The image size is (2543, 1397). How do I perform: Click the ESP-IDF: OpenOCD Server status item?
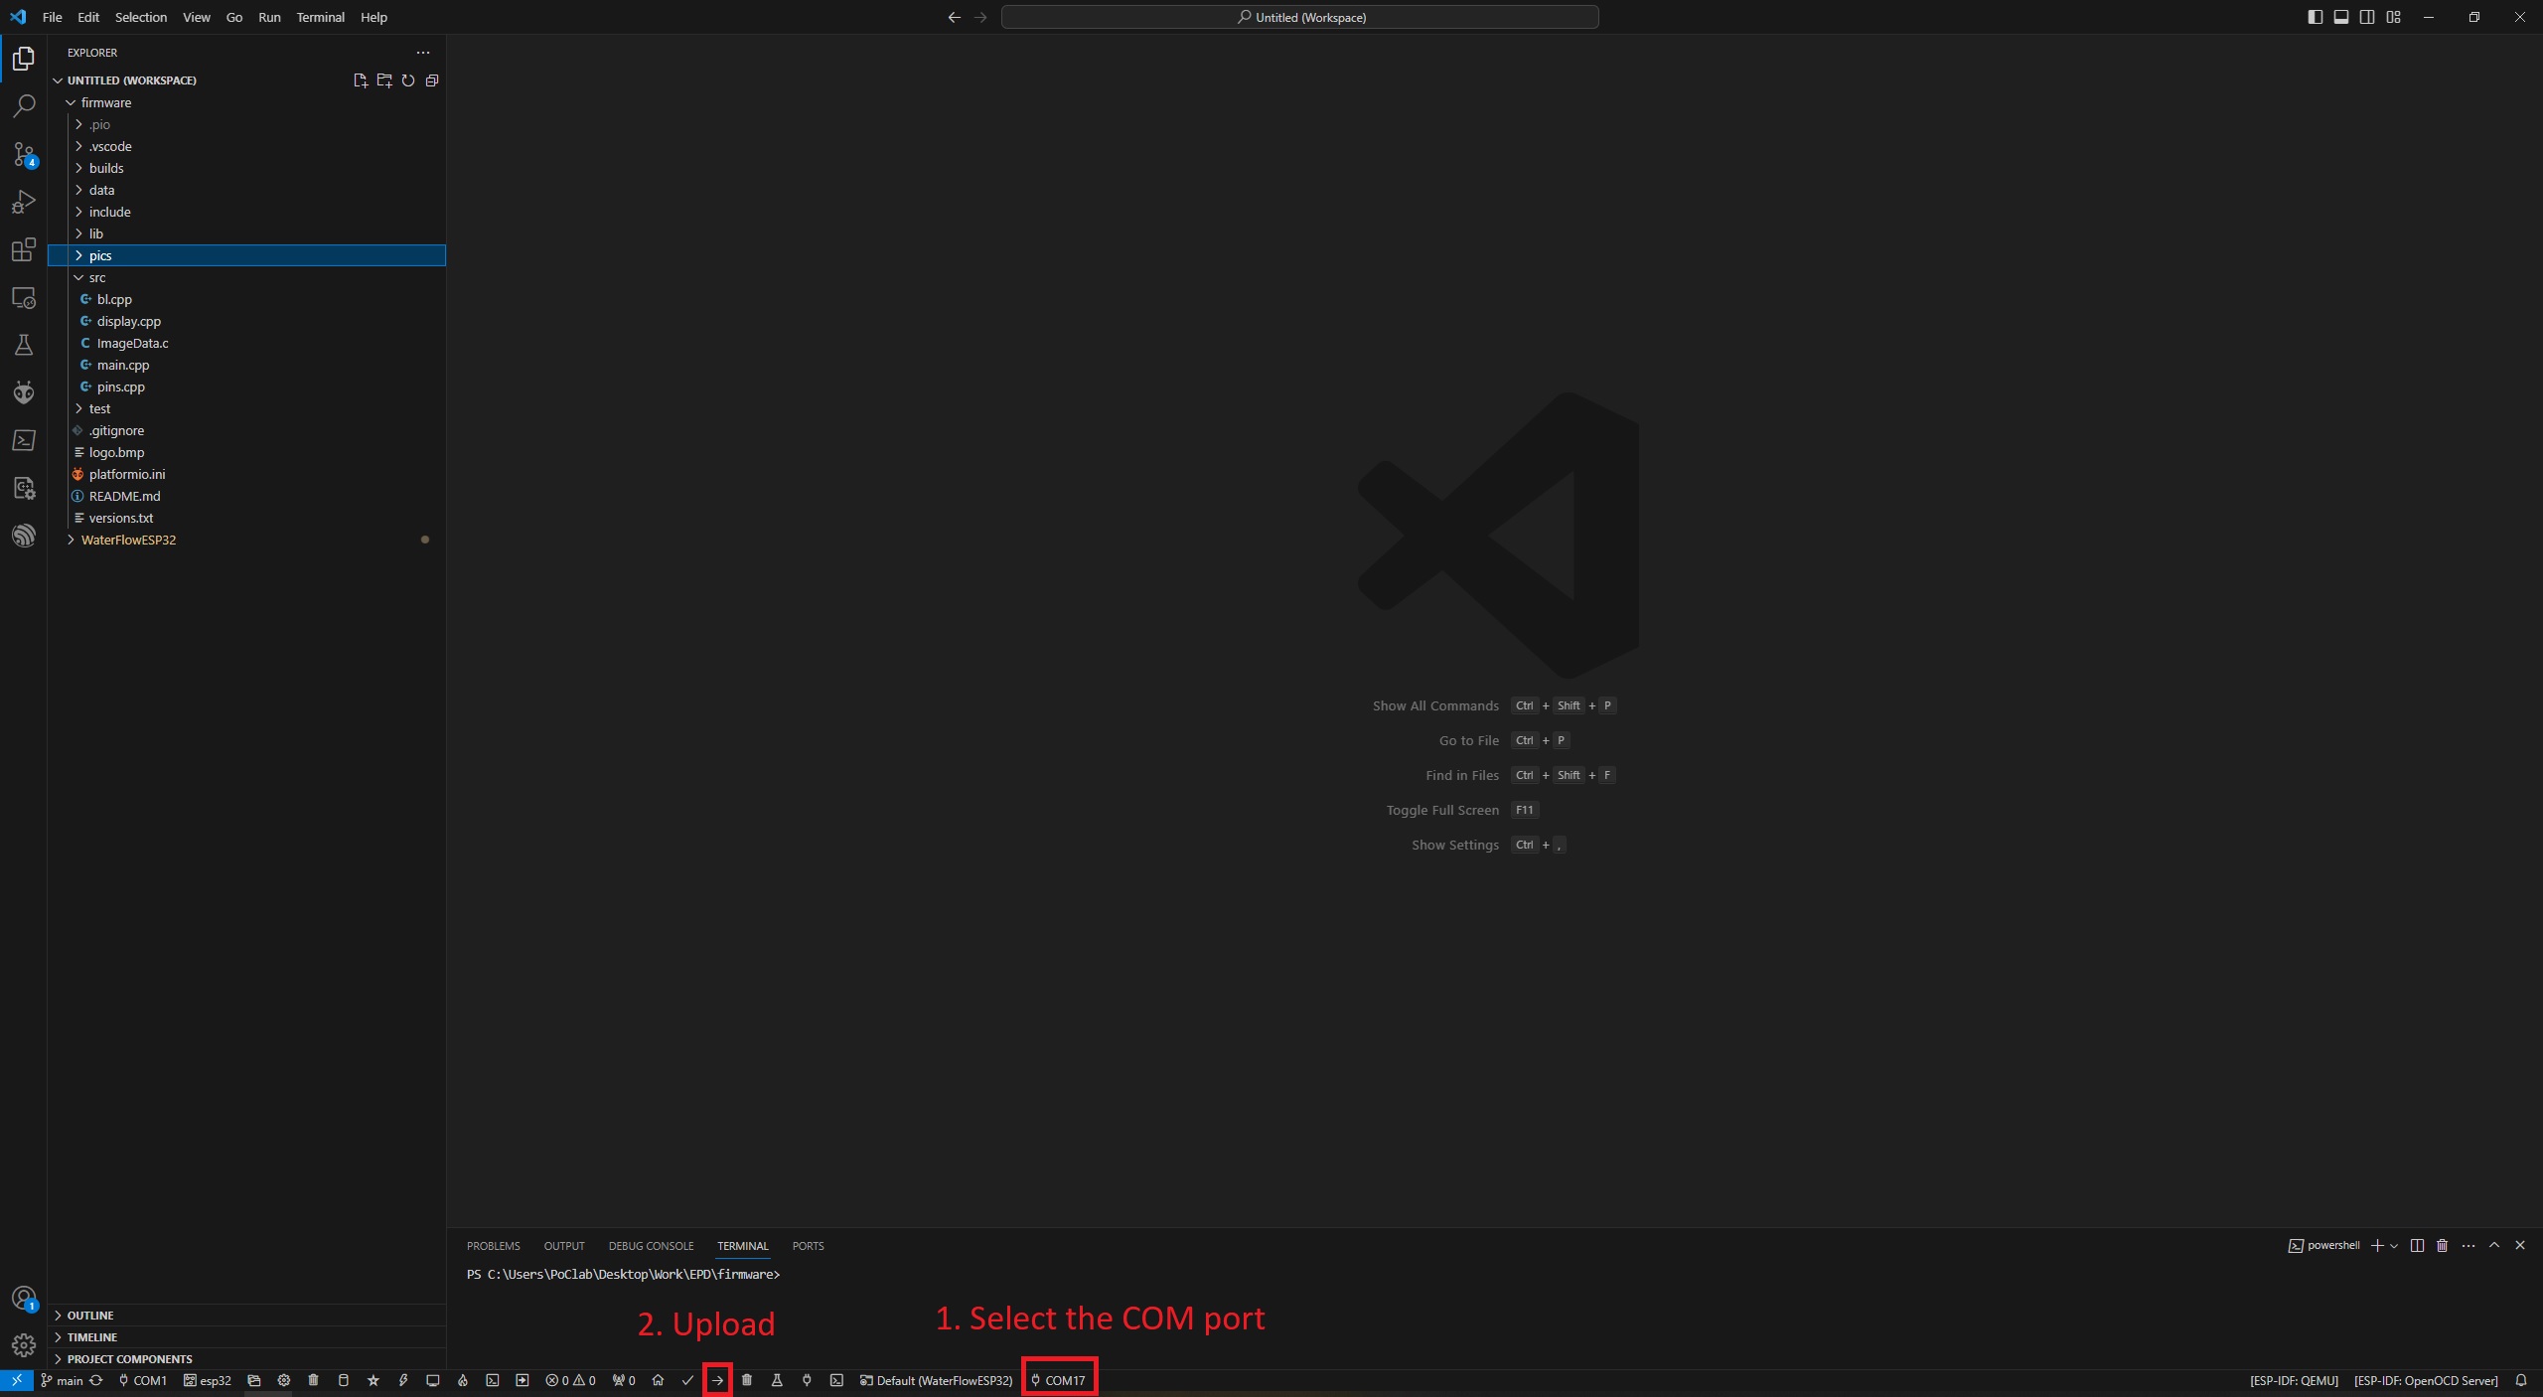point(2426,1380)
